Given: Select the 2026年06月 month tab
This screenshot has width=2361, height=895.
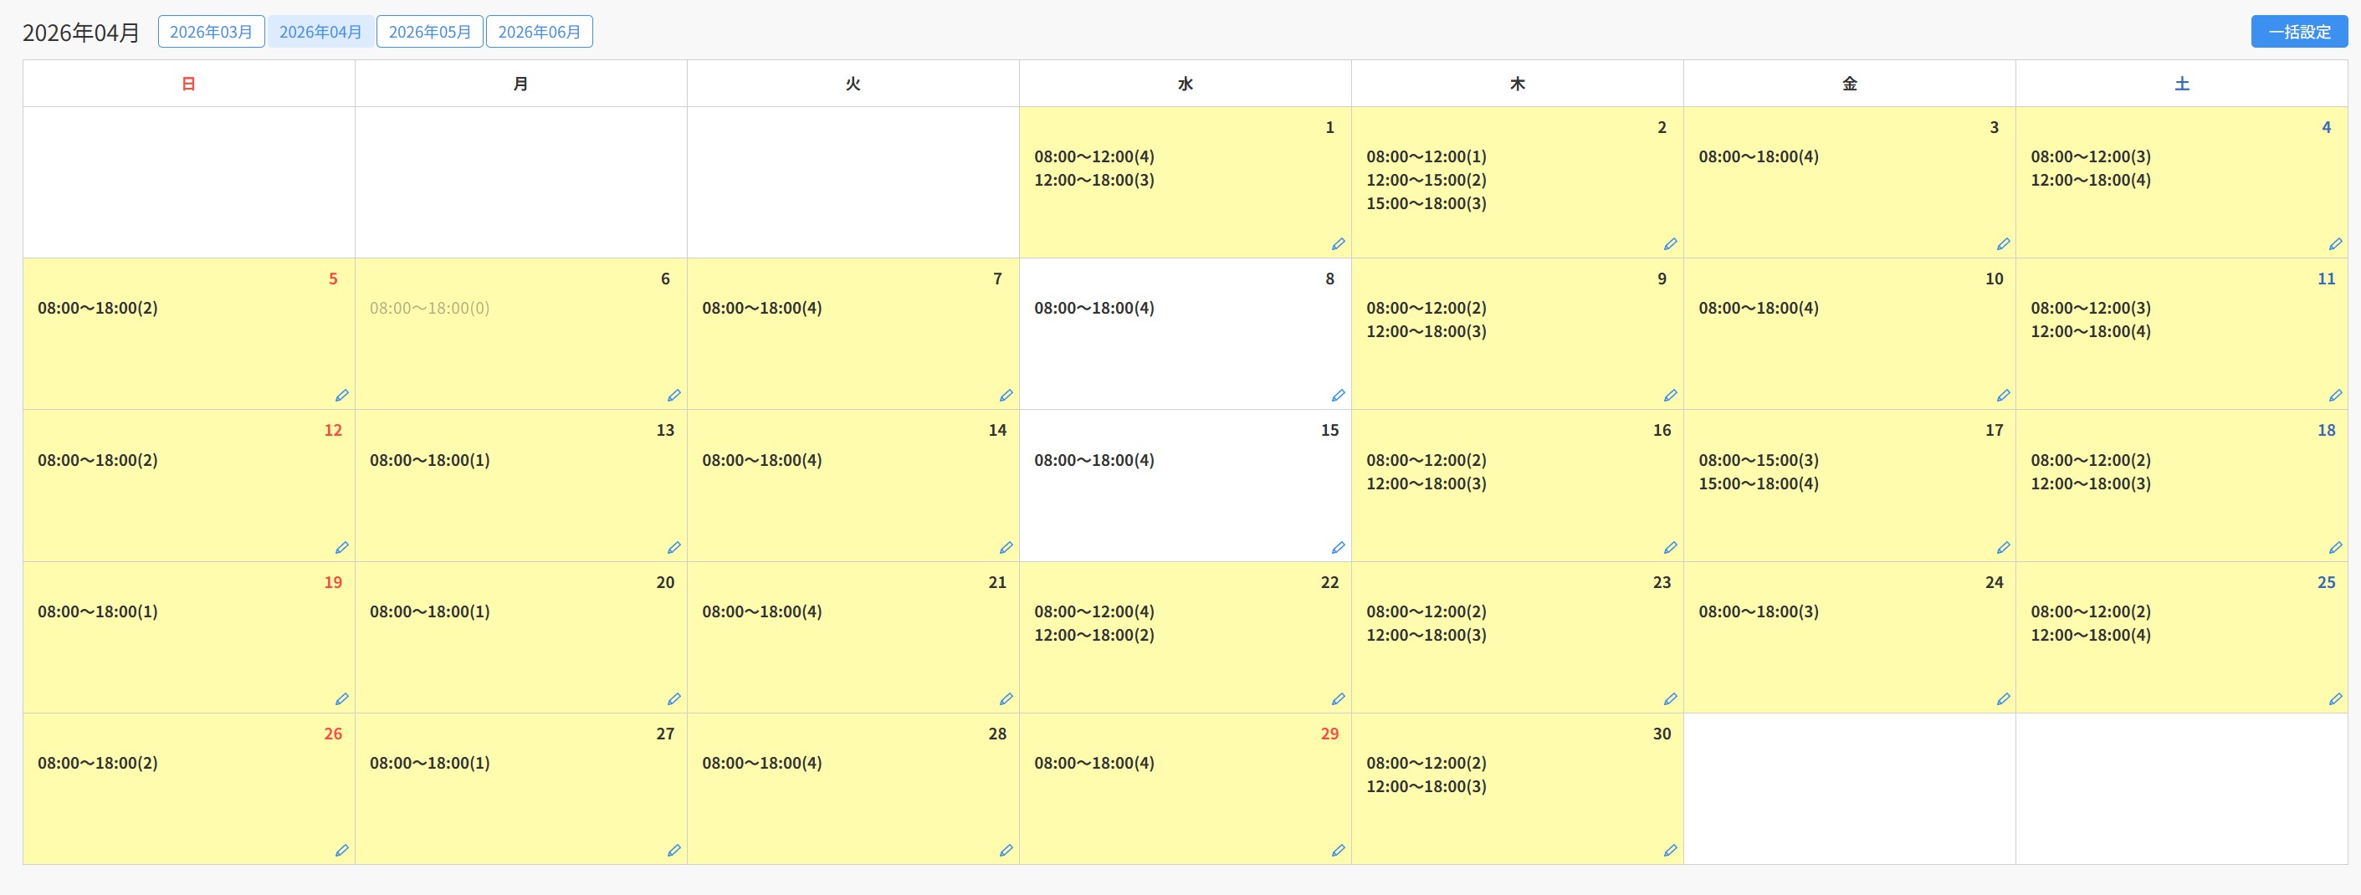Looking at the screenshot, I should pos(539,32).
